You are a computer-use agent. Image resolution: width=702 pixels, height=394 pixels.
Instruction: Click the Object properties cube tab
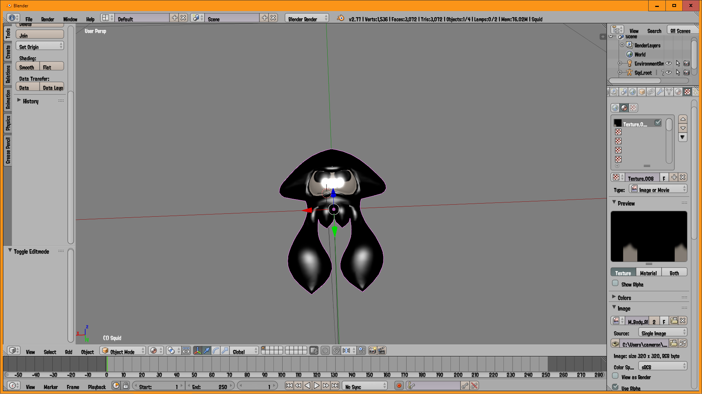pos(642,92)
